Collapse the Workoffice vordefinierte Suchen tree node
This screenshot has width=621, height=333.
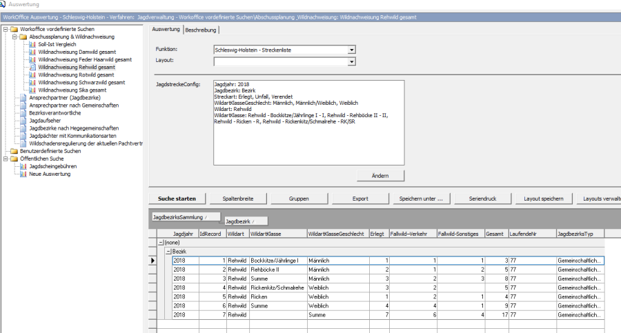pyautogui.click(x=6, y=29)
